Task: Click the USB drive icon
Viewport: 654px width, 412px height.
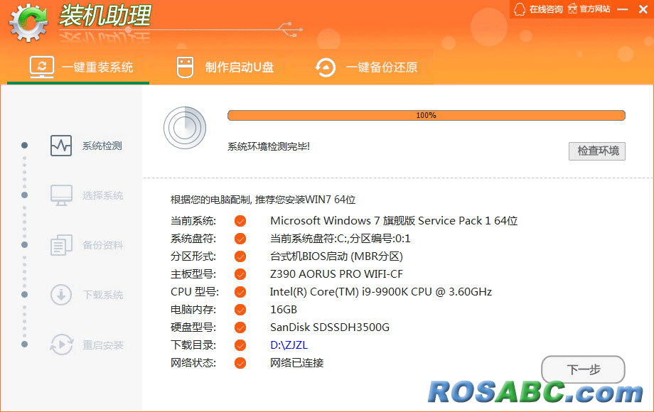Action: point(186,67)
